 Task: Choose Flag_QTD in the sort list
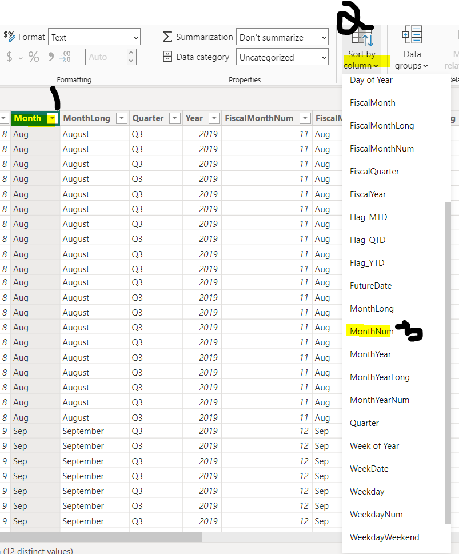tap(368, 240)
